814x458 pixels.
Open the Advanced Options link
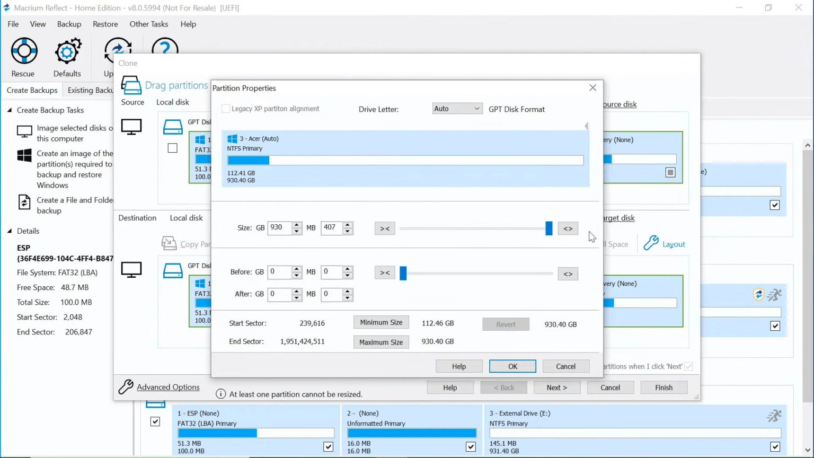coord(168,387)
